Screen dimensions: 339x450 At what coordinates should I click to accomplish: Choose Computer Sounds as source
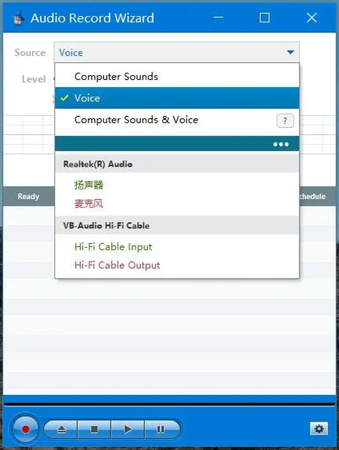point(116,76)
